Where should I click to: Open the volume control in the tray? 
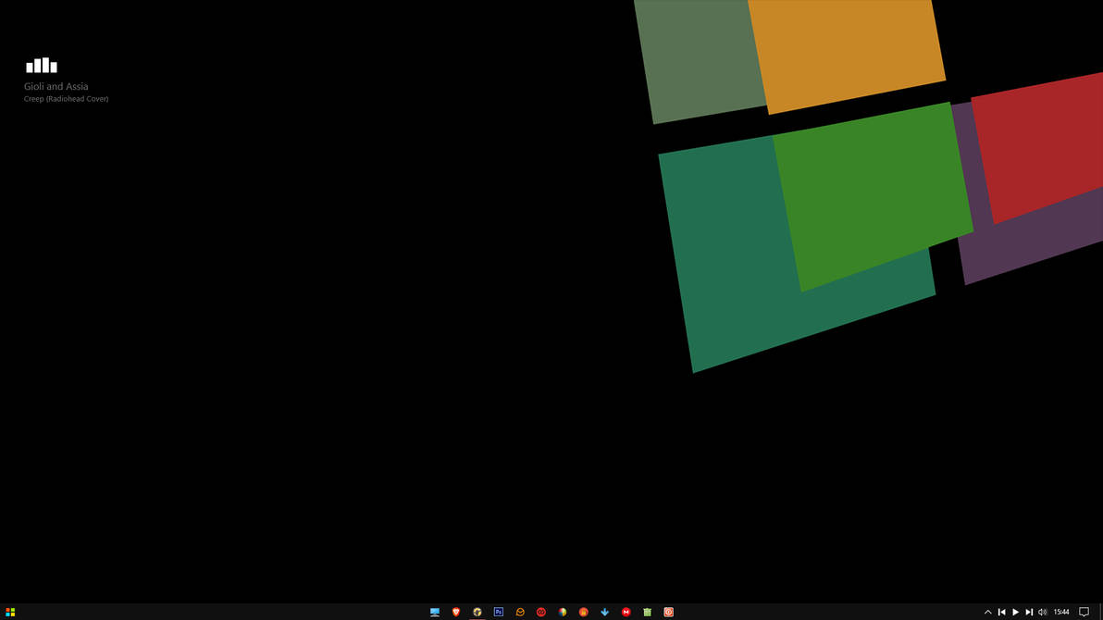(1042, 612)
